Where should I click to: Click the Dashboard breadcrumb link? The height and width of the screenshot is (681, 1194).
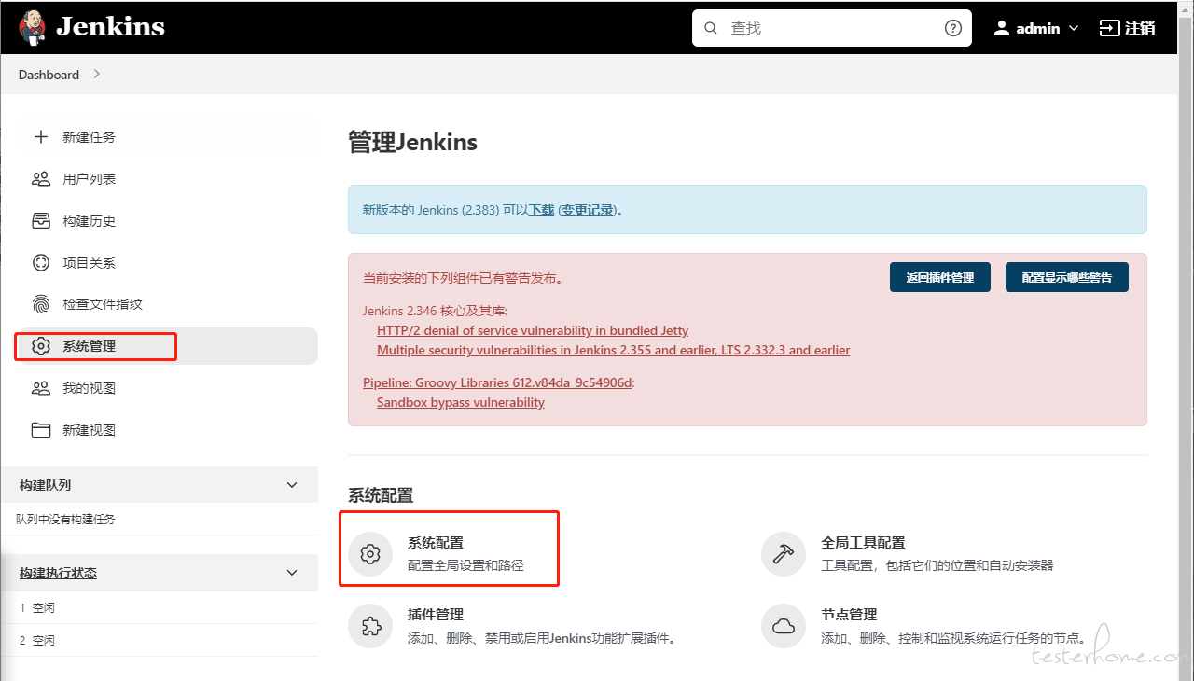click(x=49, y=75)
